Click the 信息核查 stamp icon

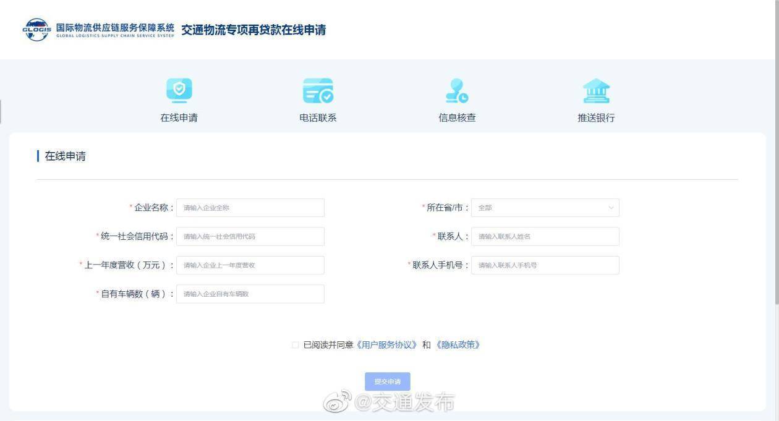[456, 90]
